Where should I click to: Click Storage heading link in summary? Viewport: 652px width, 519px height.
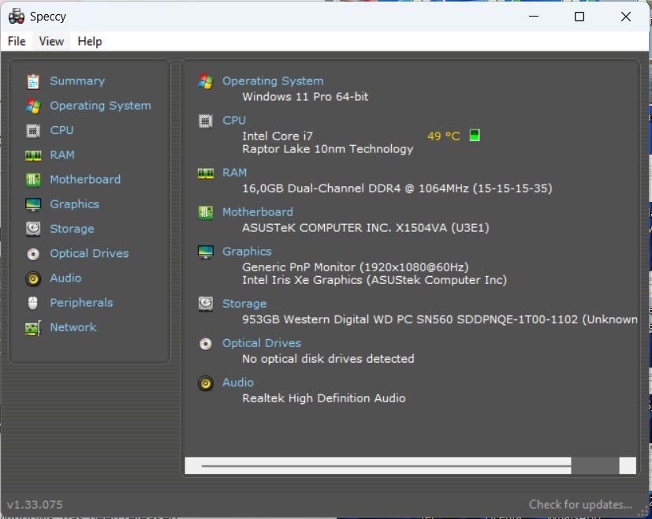coord(244,304)
